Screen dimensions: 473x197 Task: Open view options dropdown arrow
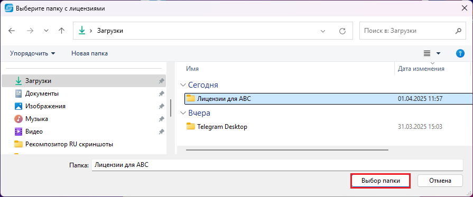click(x=438, y=53)
